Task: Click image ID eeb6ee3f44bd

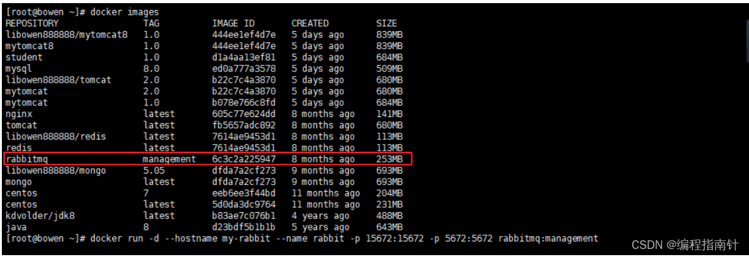Action: click(x=243, y=193)
